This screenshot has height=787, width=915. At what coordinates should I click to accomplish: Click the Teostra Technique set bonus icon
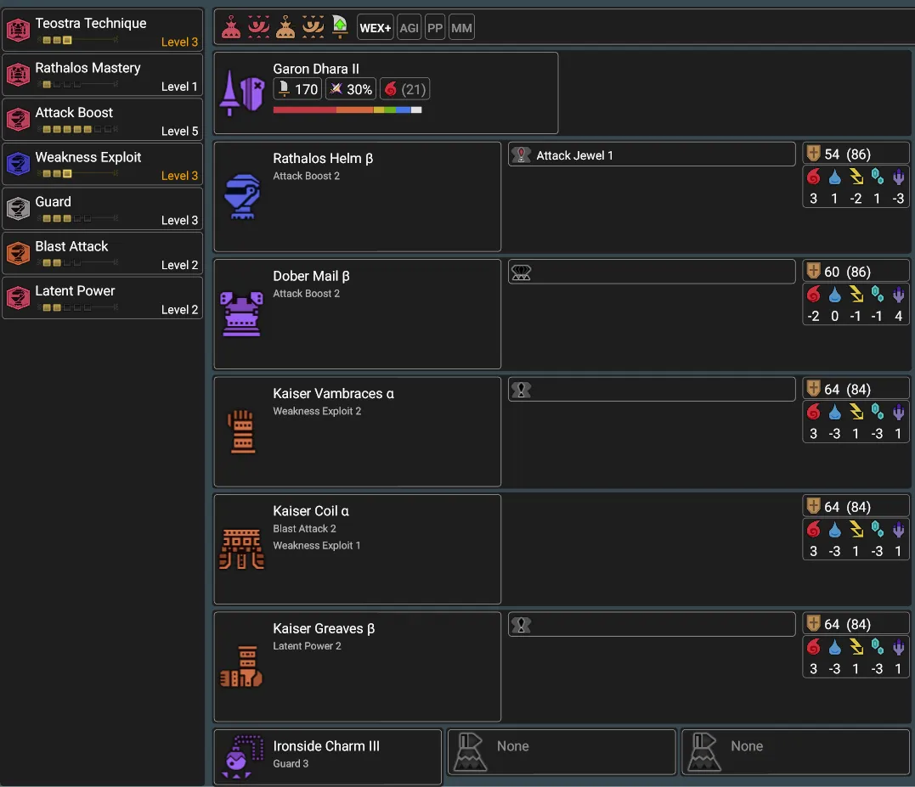point(18,30)
